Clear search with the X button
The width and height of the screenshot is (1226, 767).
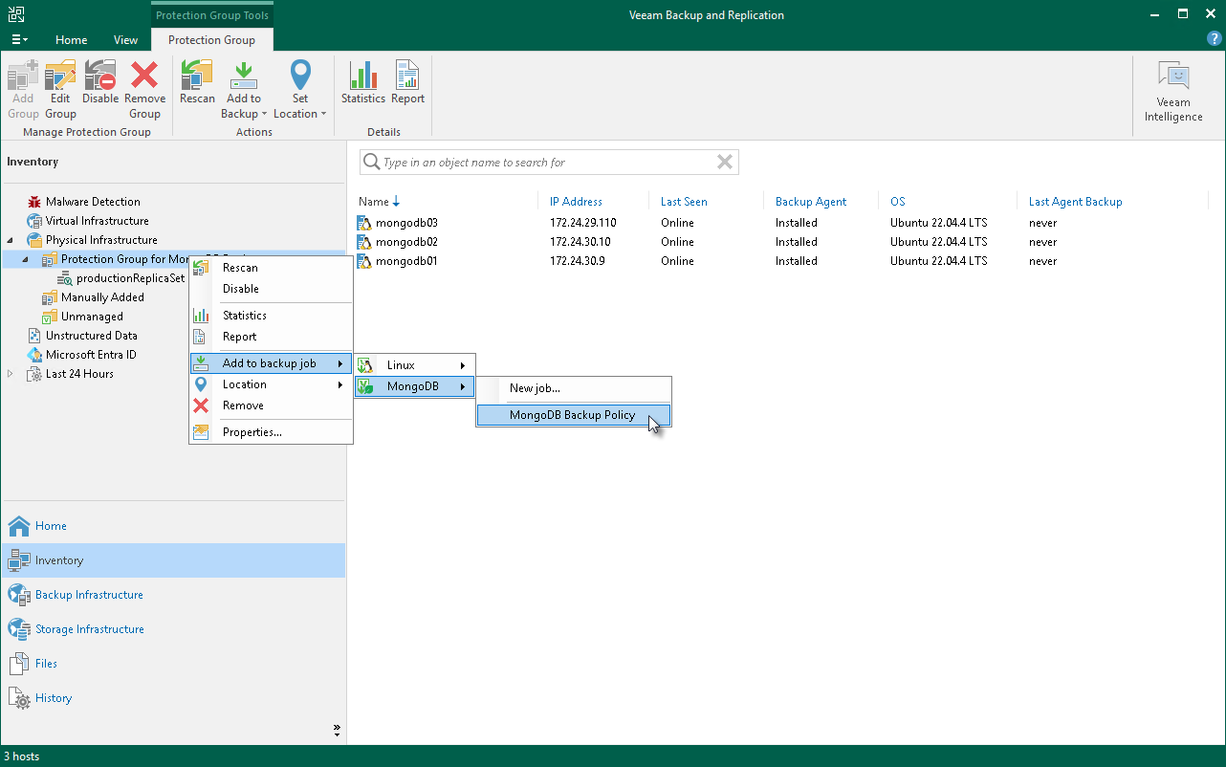point(725,163)
